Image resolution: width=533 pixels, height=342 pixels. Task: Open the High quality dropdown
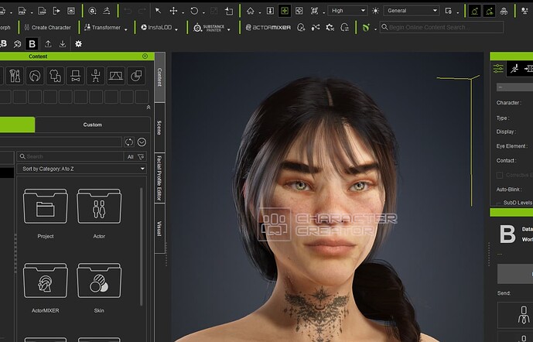pos(347,11)
